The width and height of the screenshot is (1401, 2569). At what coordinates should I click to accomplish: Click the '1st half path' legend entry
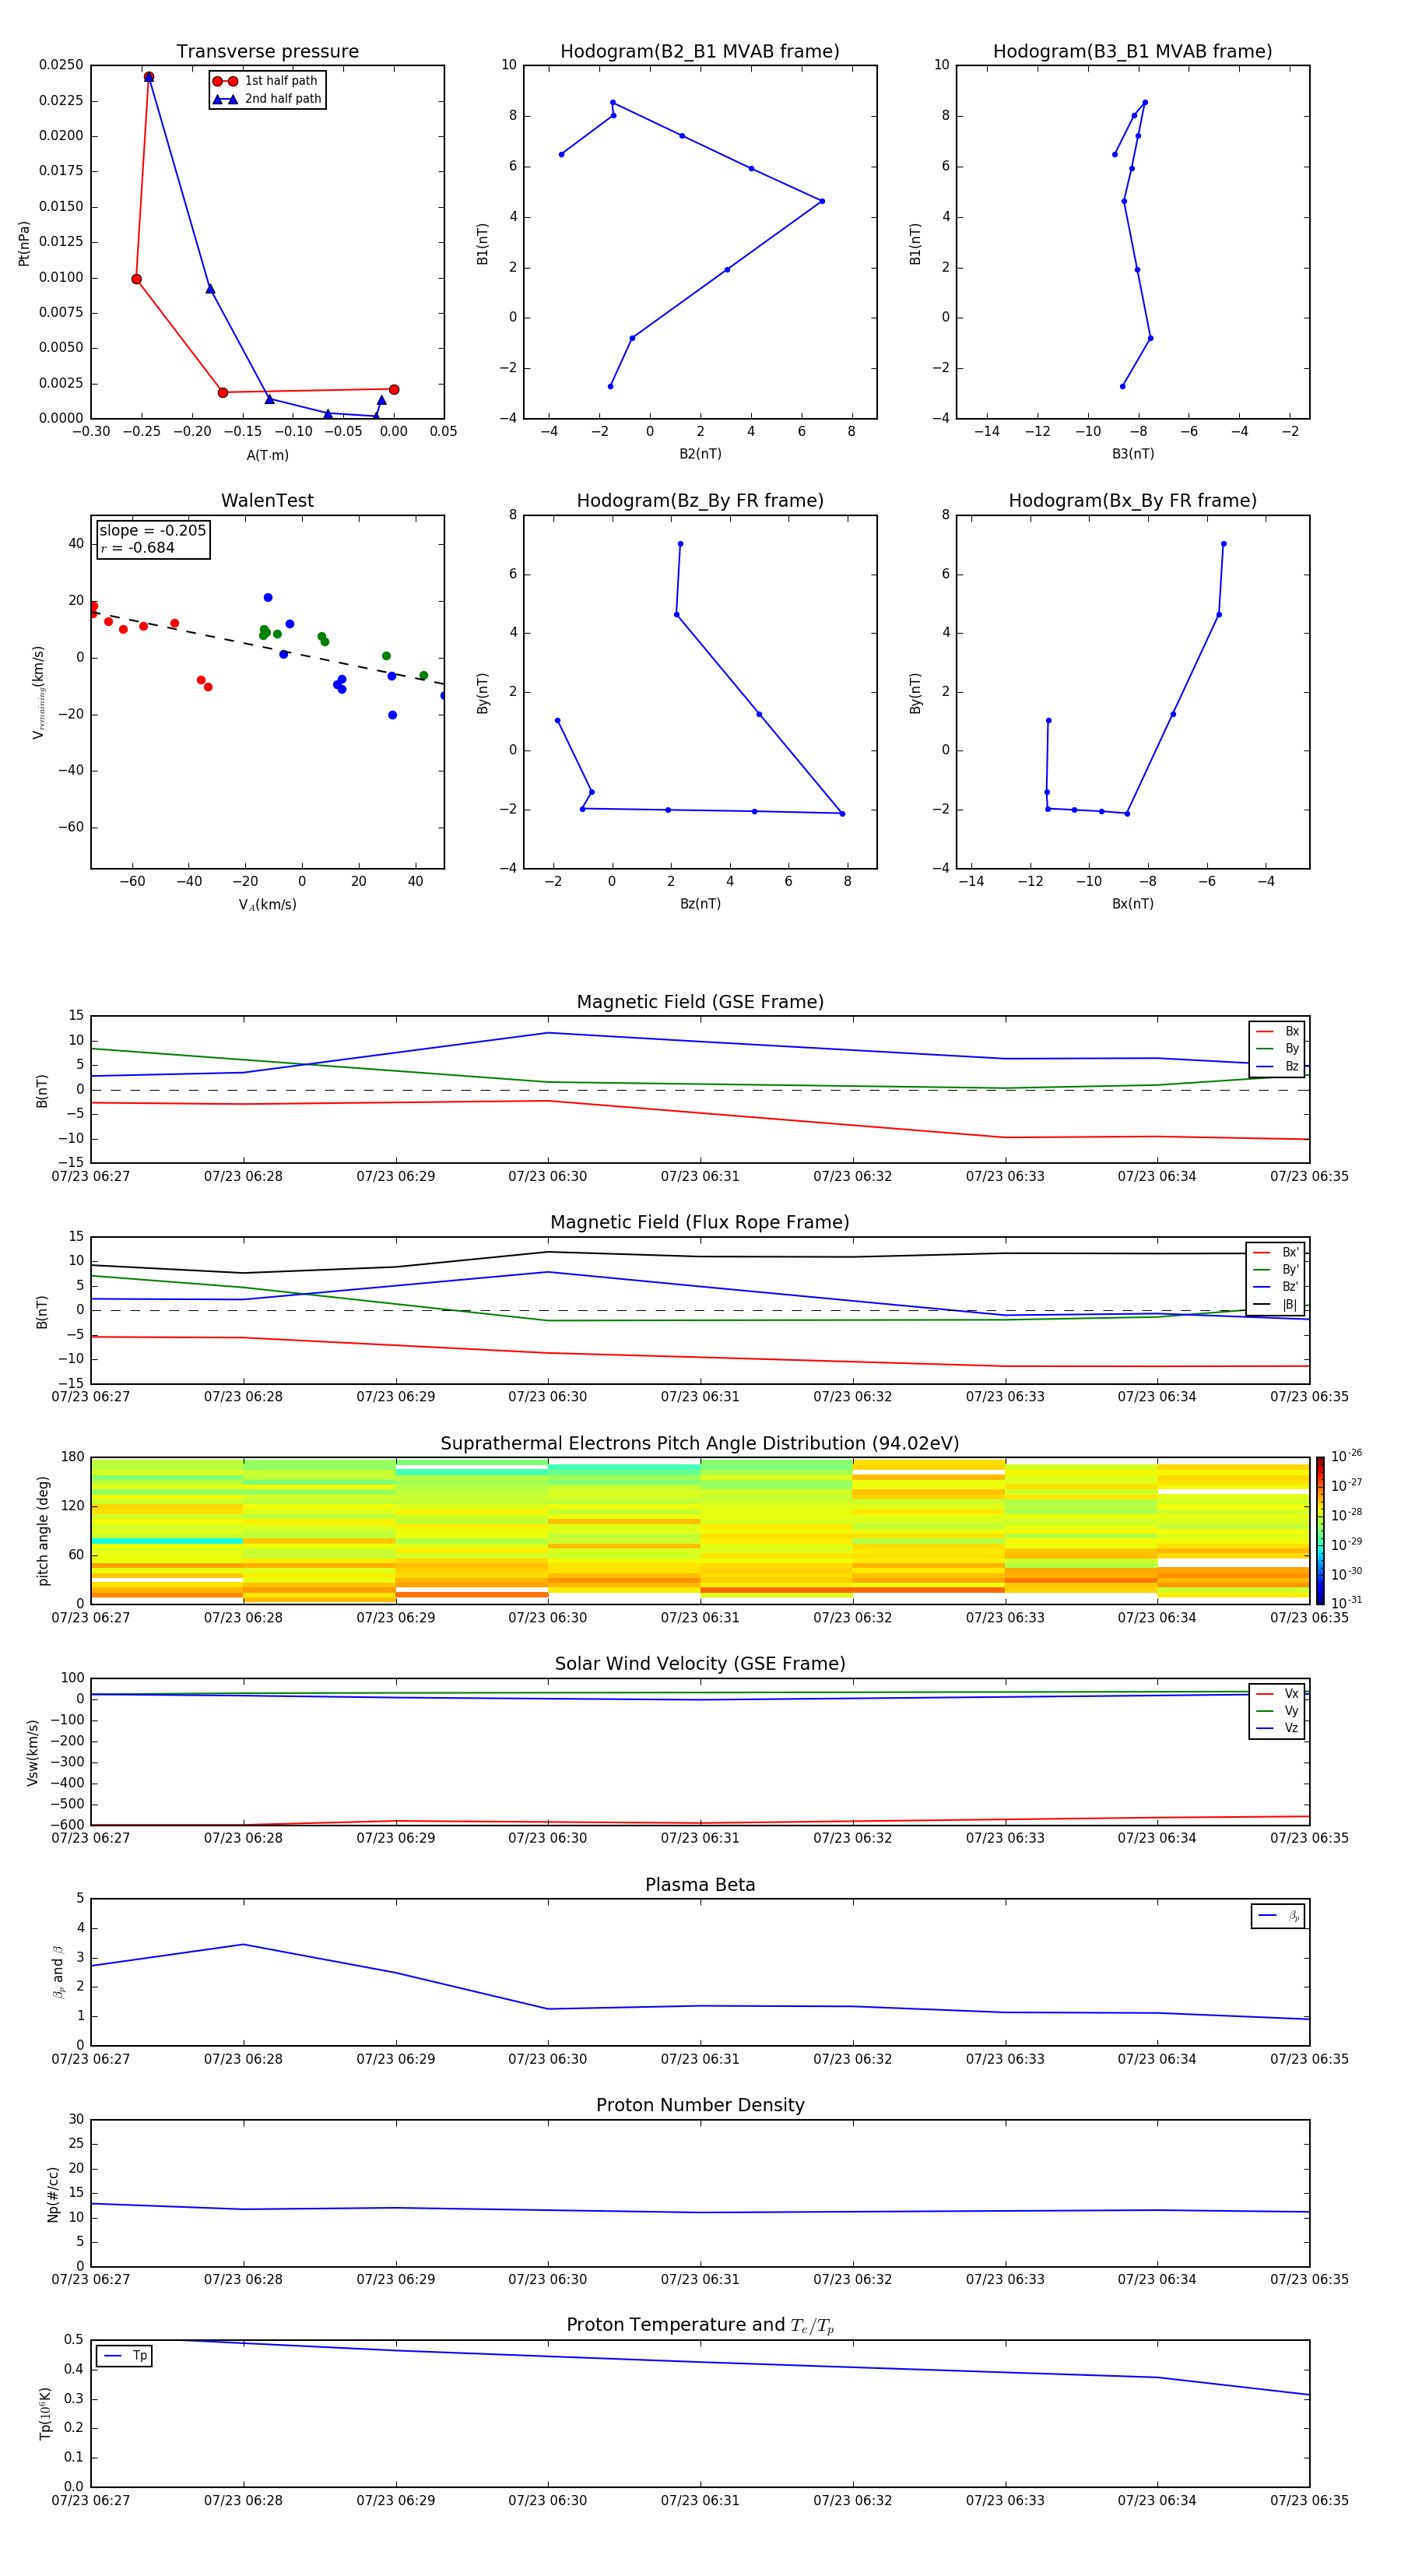point(266,81)
